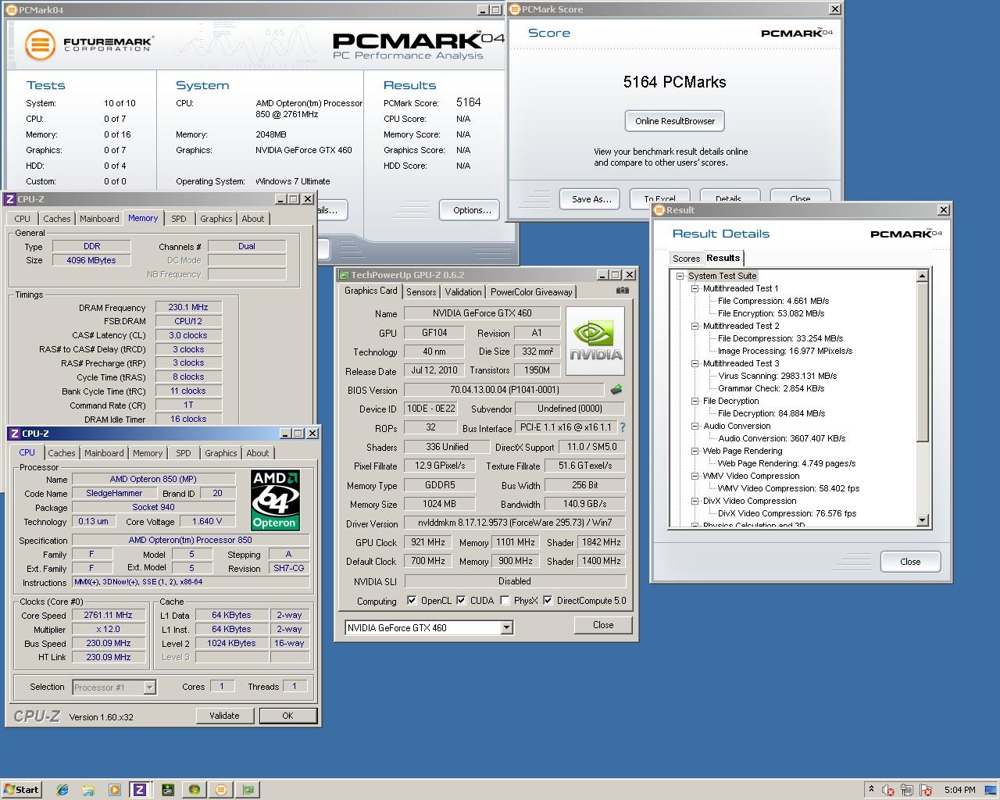
Task: Click GPU-Z title bar application icon
Action: [344, 275]
